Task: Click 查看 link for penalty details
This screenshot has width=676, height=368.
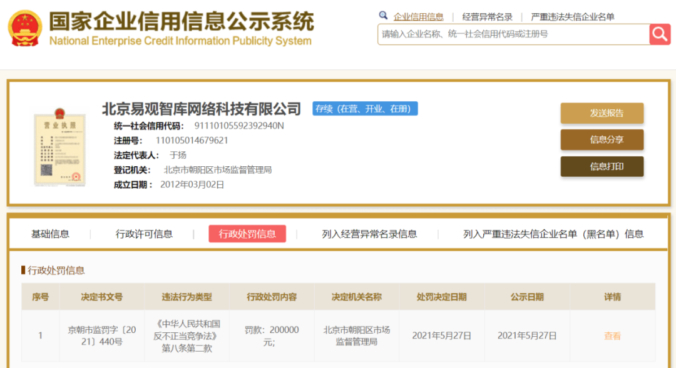Action: tap(612, 336)
